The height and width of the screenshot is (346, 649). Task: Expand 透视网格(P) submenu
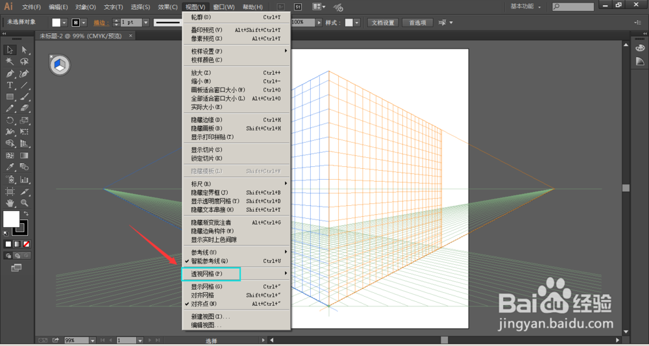pos(236,273)
